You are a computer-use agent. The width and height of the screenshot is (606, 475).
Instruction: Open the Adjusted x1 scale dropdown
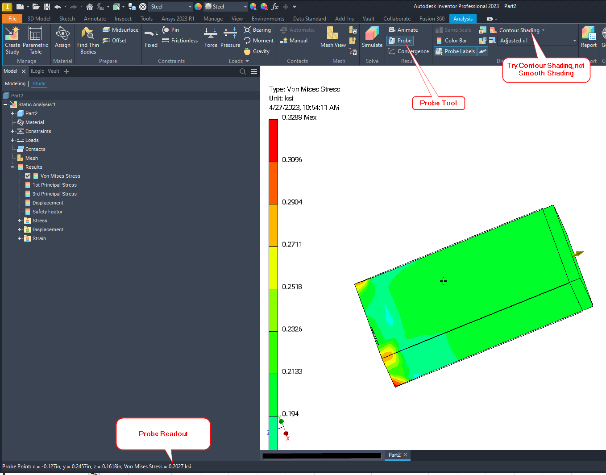(x=574, y=40)
